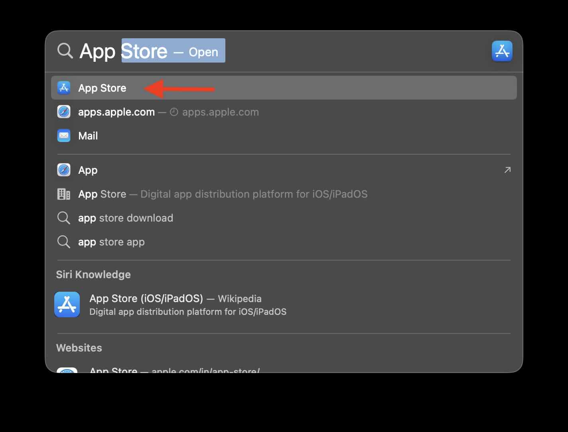This screenshot has width=568, height=432.
Task: Click the App Store icon in the search bar
Action: coord(502,51)
